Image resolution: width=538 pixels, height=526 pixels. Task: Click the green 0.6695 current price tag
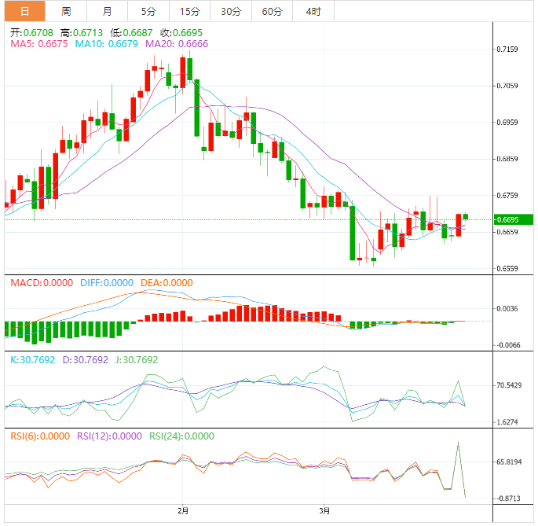pos(514,219)
